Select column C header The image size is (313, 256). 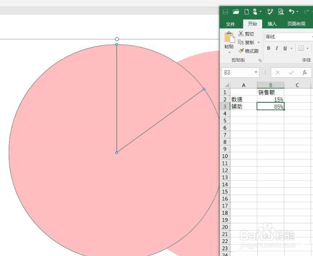click(297, 85)
